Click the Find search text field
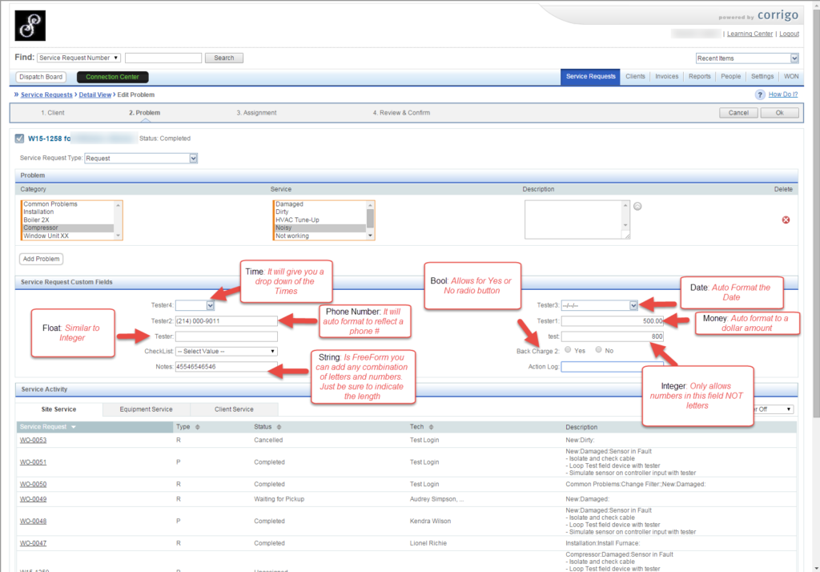820x572 pixels. click(x=163, y=58)
